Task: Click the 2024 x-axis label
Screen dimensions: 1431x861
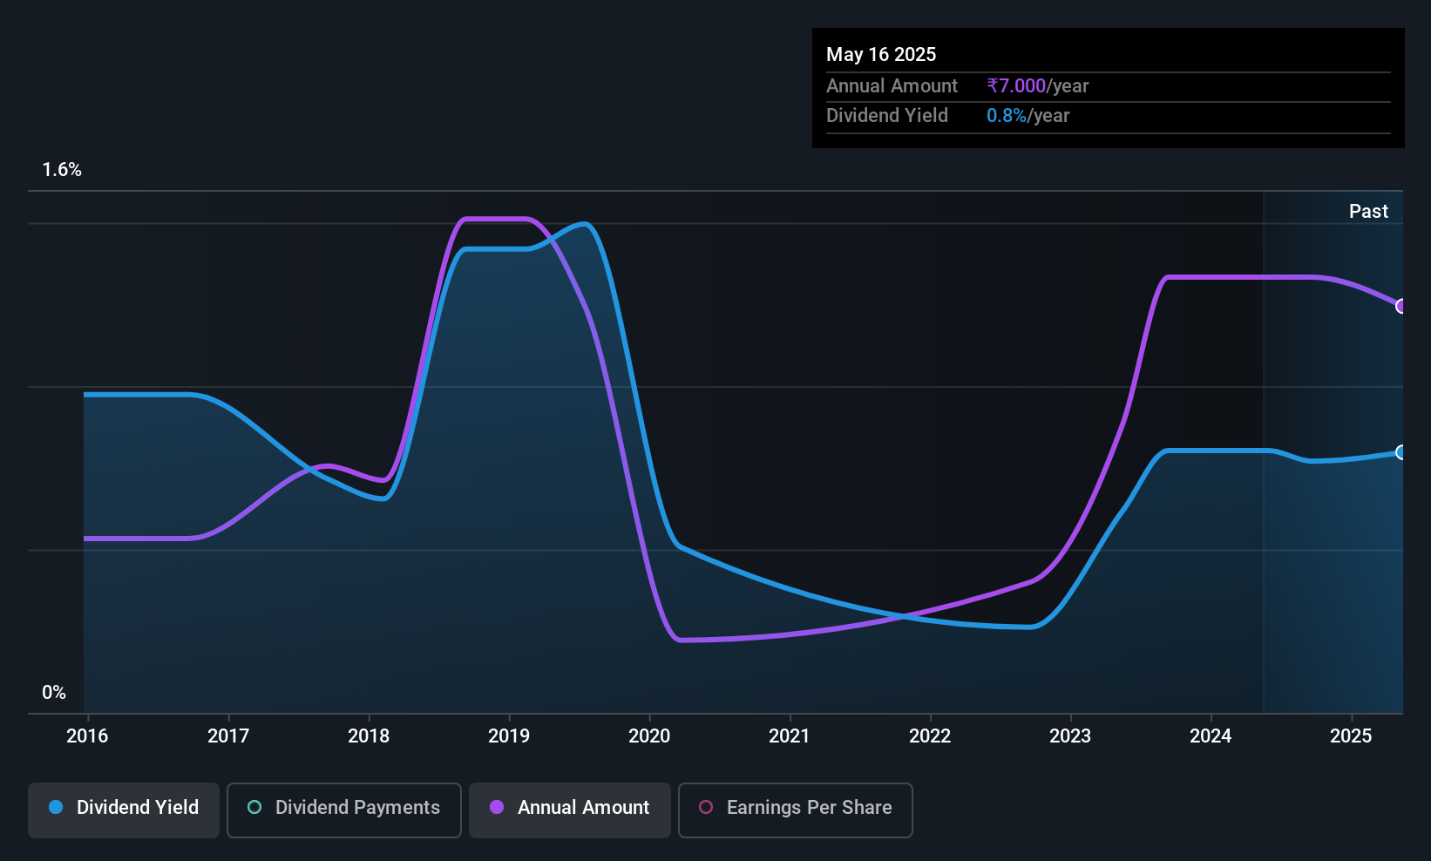Action: [1211, 736]
